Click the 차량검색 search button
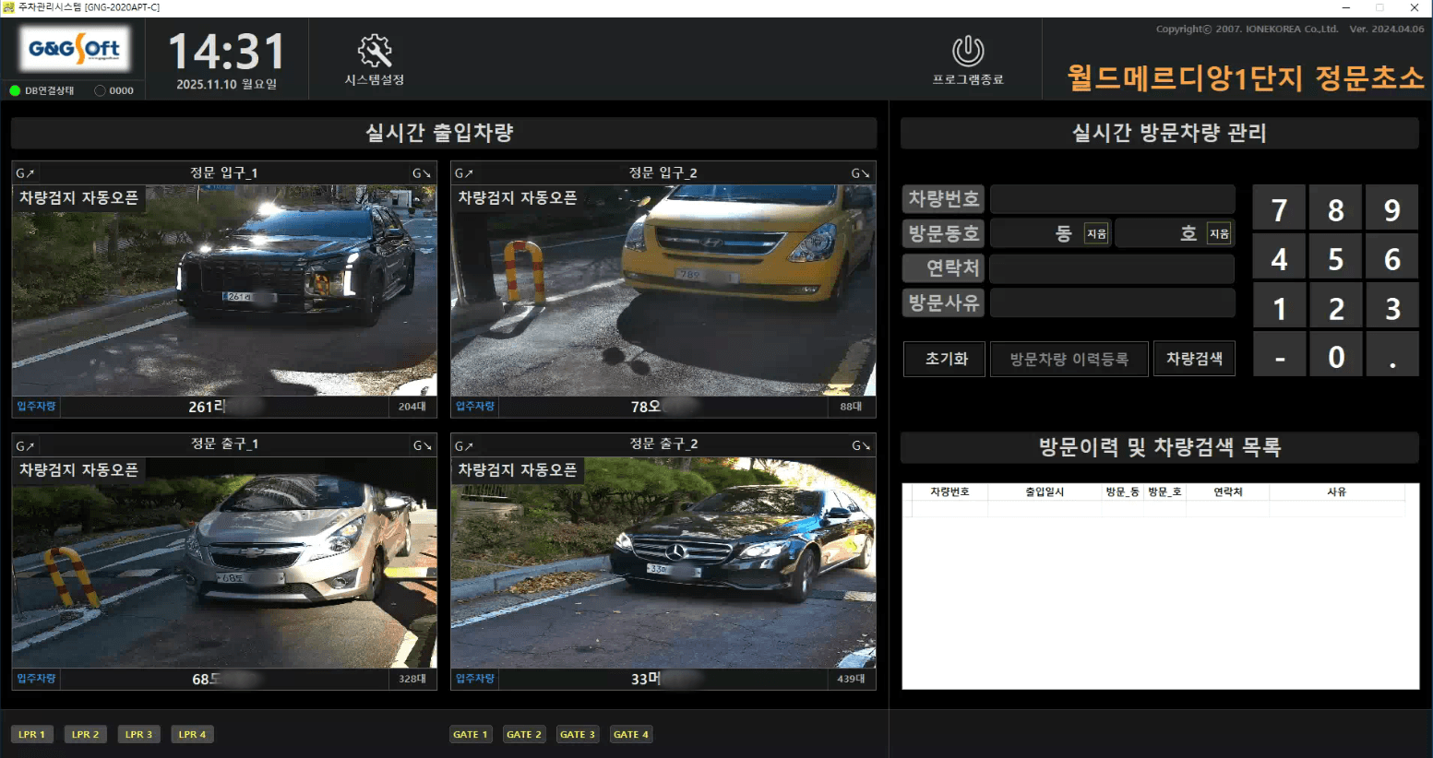Screen dimensions: 1433x758 click(x=1194, y=359)
